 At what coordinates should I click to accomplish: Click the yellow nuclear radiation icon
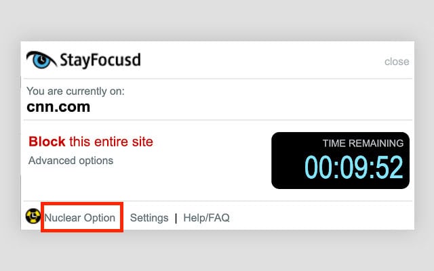(33, 217)
